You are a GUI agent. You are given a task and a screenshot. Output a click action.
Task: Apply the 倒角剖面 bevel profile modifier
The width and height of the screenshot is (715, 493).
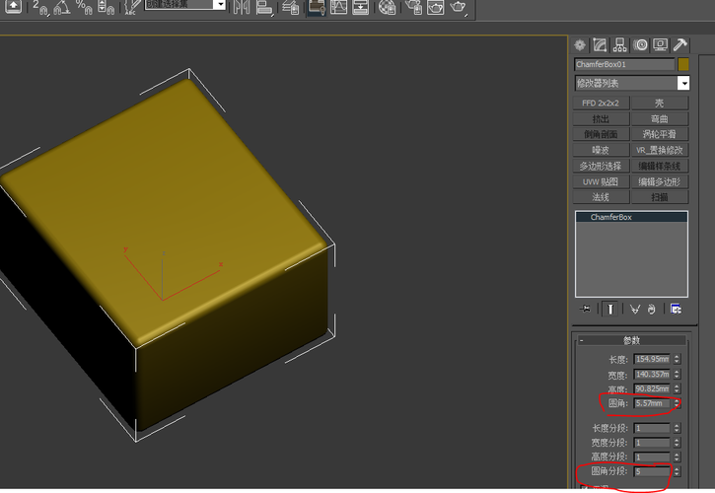point(601,134)
